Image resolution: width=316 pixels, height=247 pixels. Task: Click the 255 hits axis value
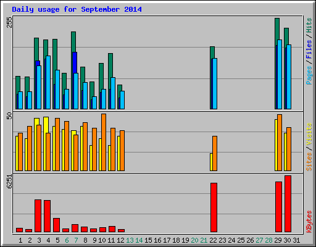(9, 22)
